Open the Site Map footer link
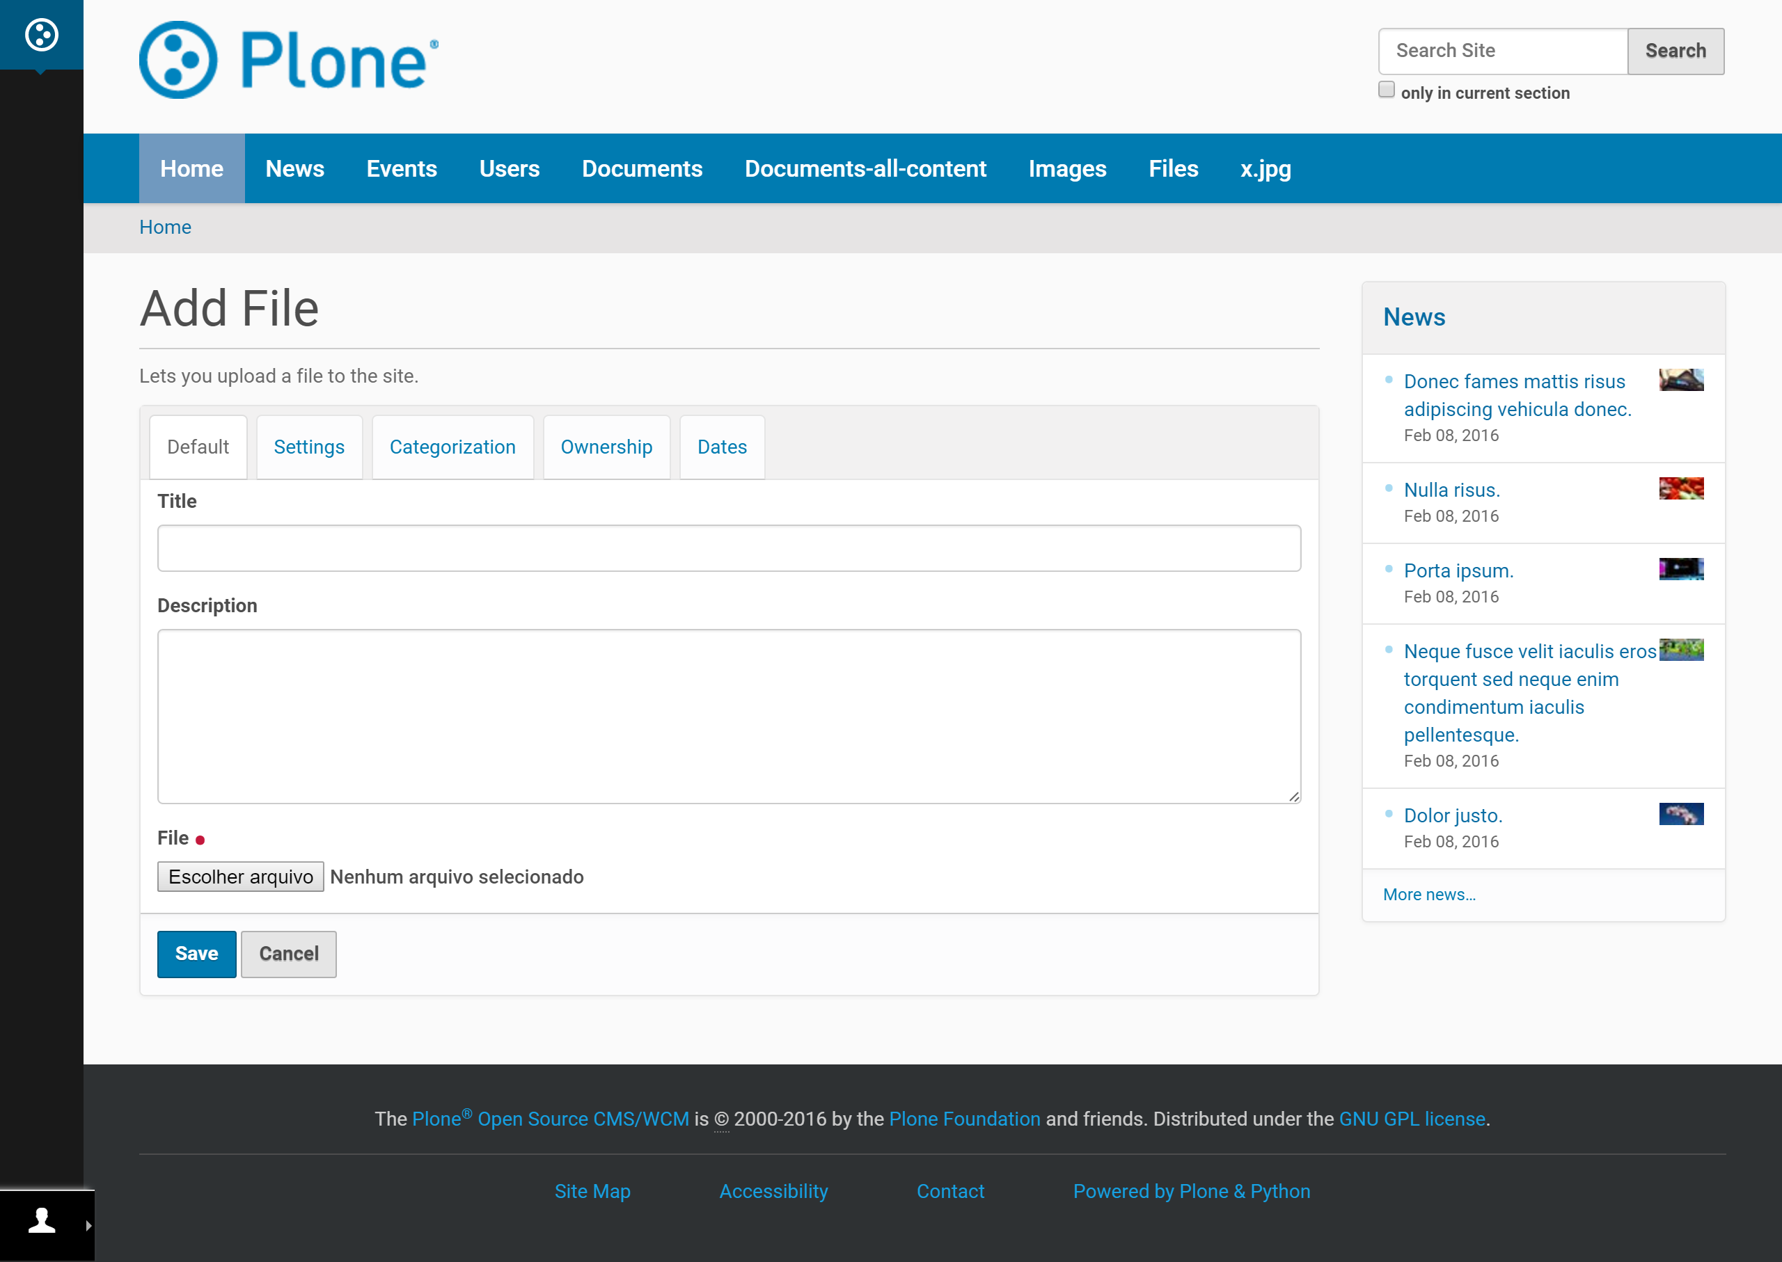Image resolution: width=1782 pixels, height=1262 pixels. tap(592, 1191)
